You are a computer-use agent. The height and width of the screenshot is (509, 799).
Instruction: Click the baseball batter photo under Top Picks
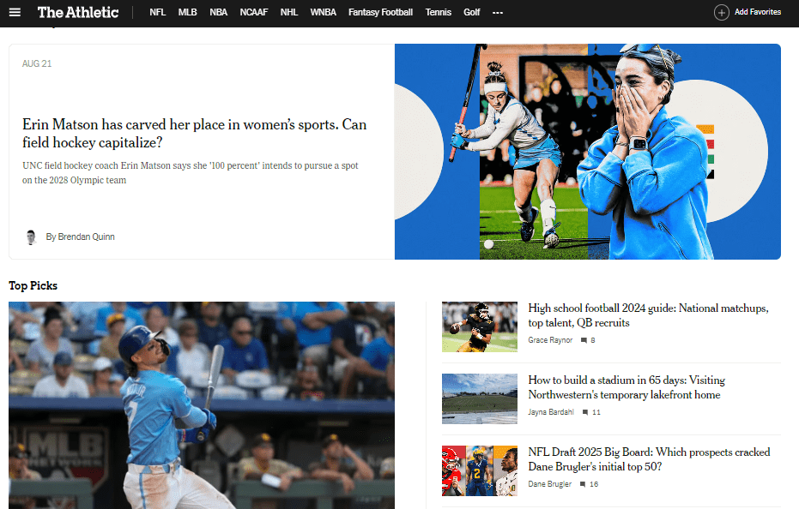tap(201, 404)
